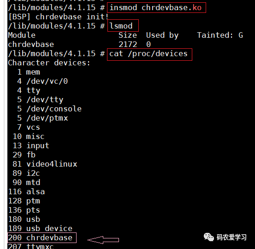
Task: Click the 'Tainted: G' header text
Action: (x=220, y=35)
